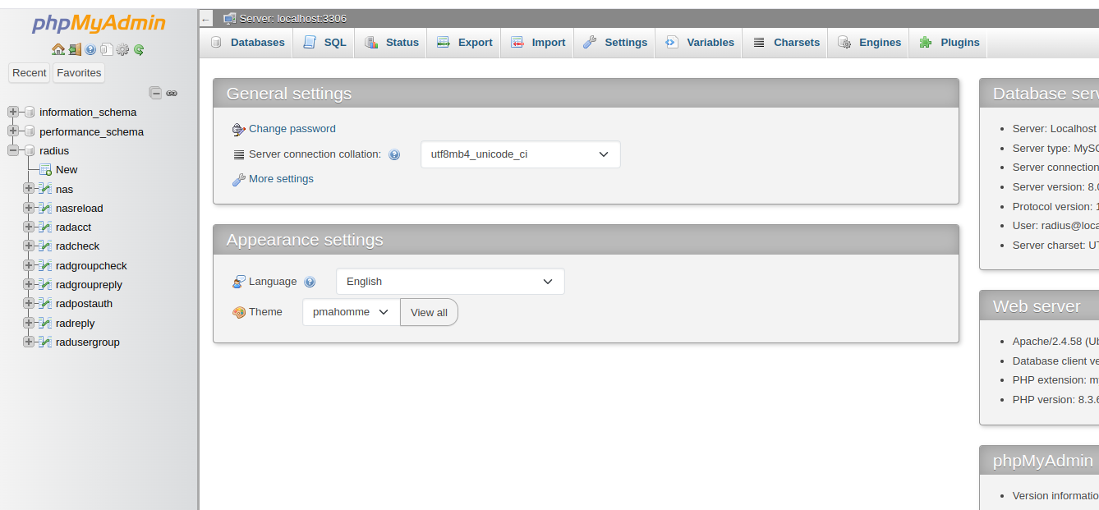Select the radgroupreply table name
This screenshot has width=1099, height=510.
[89, 285]
